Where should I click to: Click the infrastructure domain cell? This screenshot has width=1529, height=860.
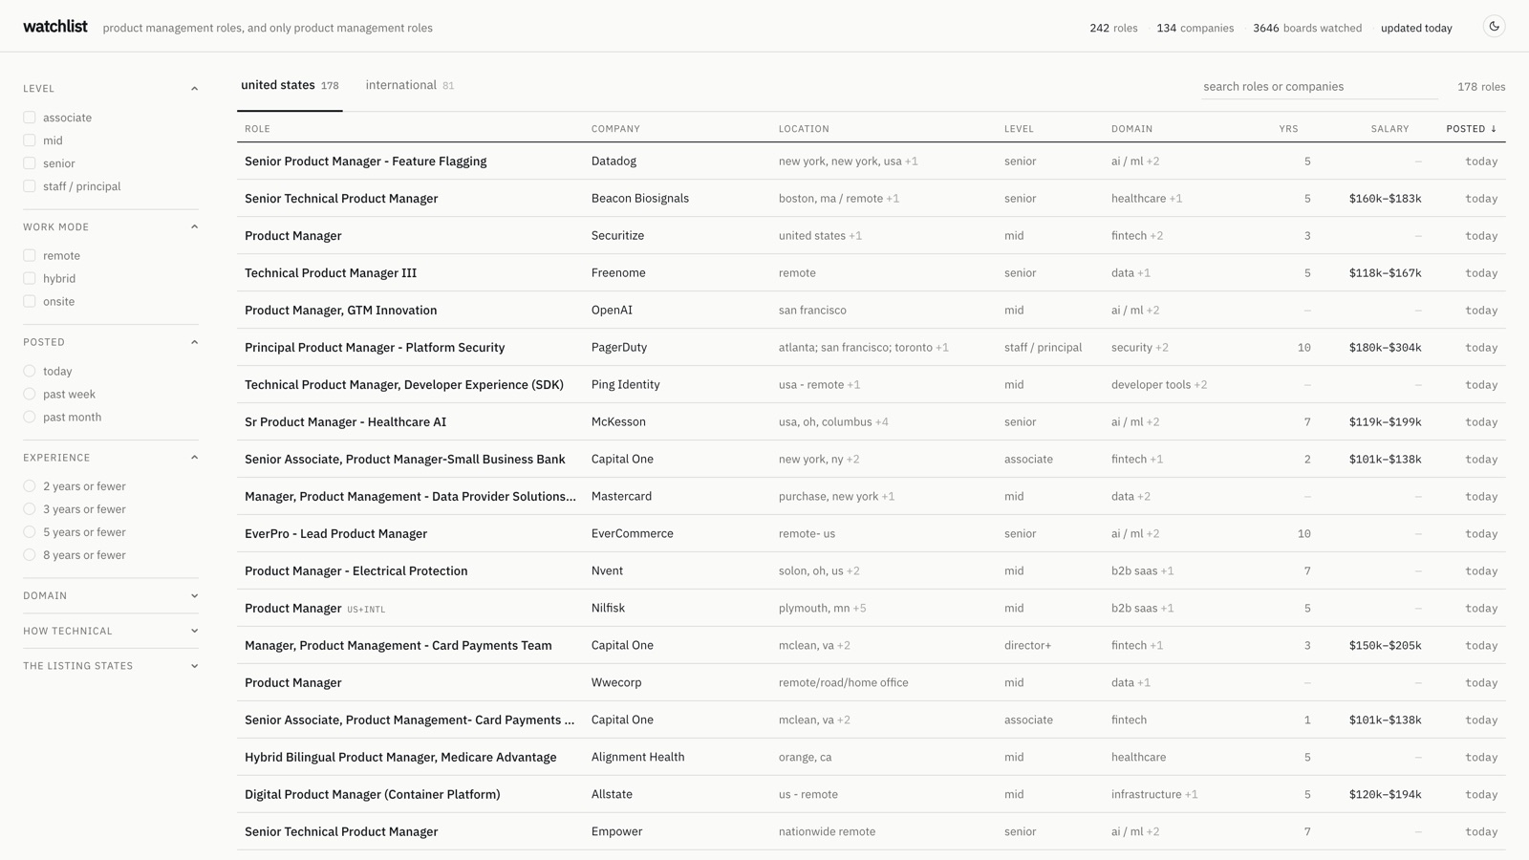click(x=1154, y=795)
